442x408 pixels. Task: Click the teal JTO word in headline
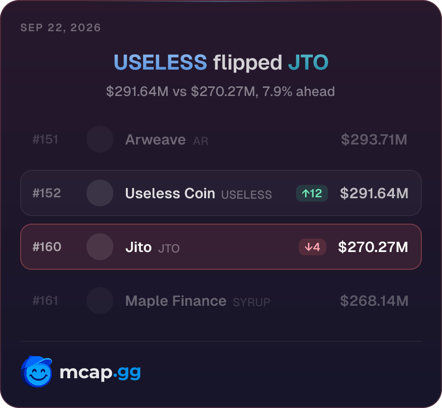308,62
